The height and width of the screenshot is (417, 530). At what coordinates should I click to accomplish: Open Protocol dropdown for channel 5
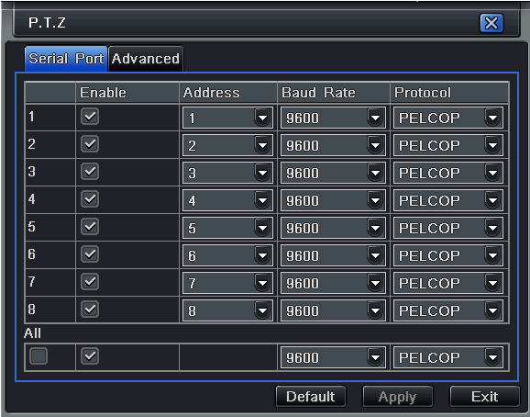[447, 228]
